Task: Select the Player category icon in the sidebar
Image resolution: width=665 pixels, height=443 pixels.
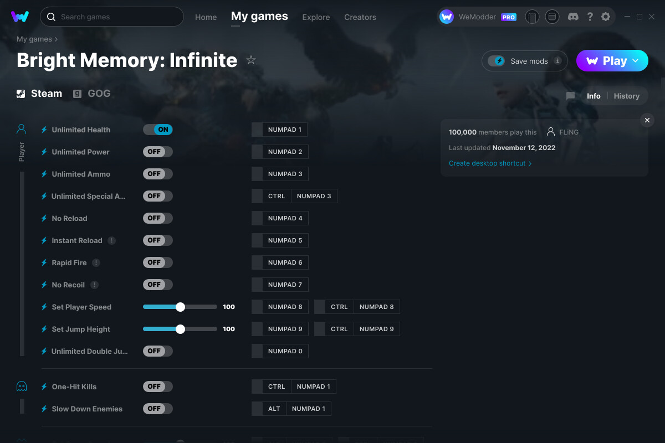Action: (x=21, y=128)
